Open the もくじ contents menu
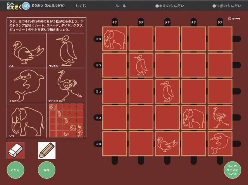 pos(81,6)
